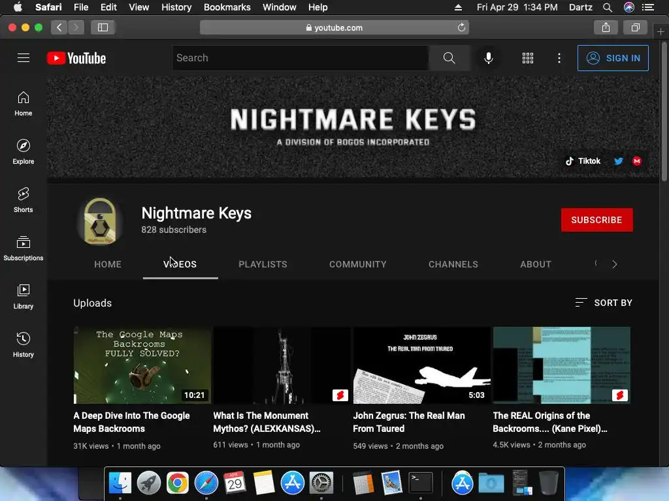Open the channel's Tiktok link
669x501 pixels.
coord(583,161)
